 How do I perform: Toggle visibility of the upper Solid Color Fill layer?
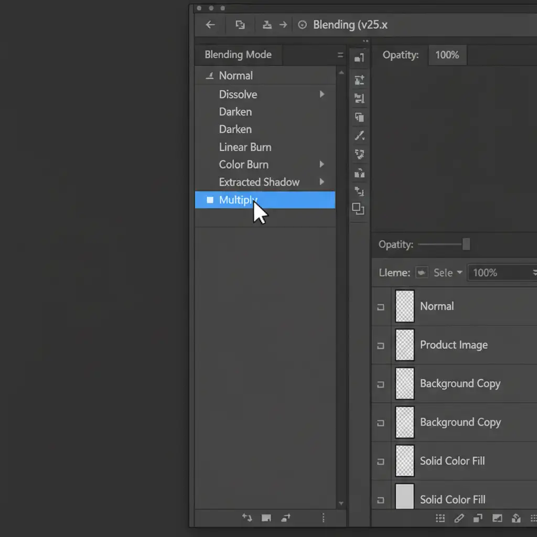click(381, 461)
